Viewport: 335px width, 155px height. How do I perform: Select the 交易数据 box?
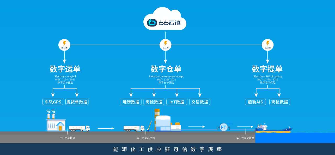coord(200,102)
